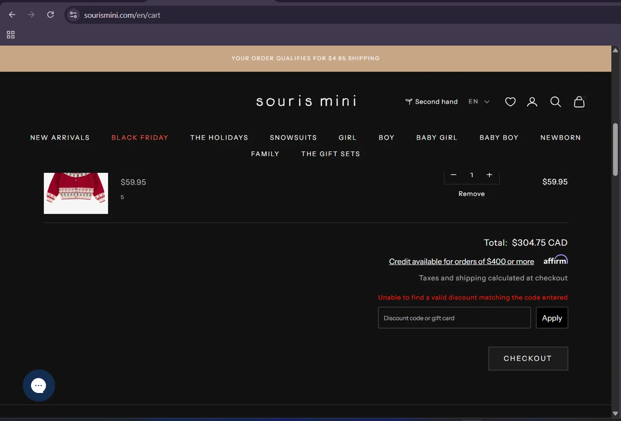Apply the discount code

pyautogui.click(x=552, y=318)
